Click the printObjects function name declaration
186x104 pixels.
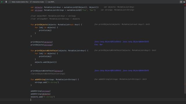tap(41, 25)
